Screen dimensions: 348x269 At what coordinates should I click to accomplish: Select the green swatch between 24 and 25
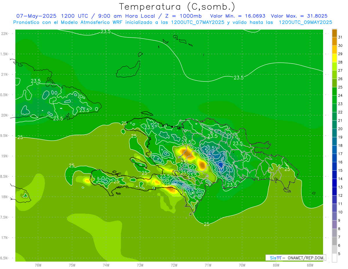(334, 91)
